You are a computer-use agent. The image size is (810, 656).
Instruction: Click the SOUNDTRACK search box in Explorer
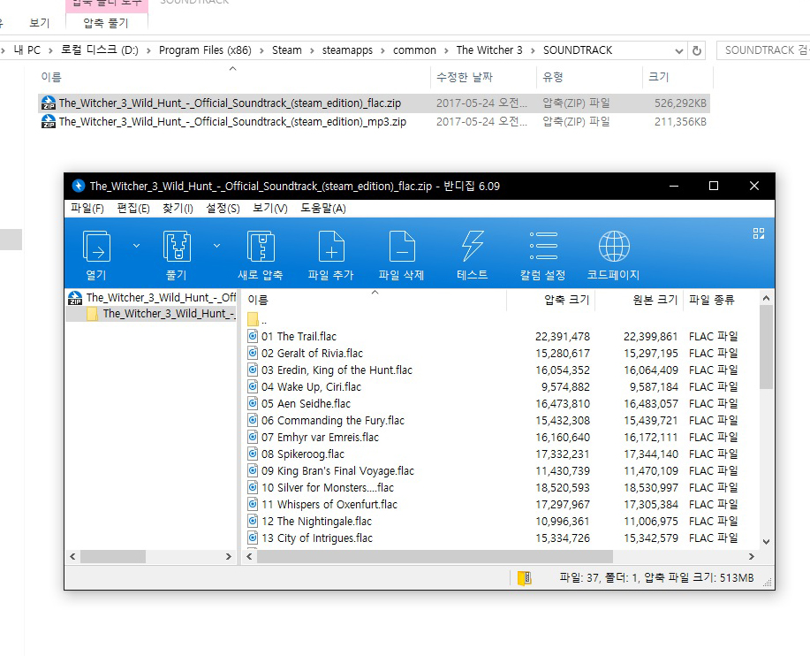click(763, 50)
